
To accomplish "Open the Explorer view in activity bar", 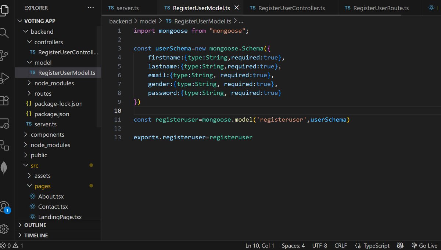I will click(4, 10).
